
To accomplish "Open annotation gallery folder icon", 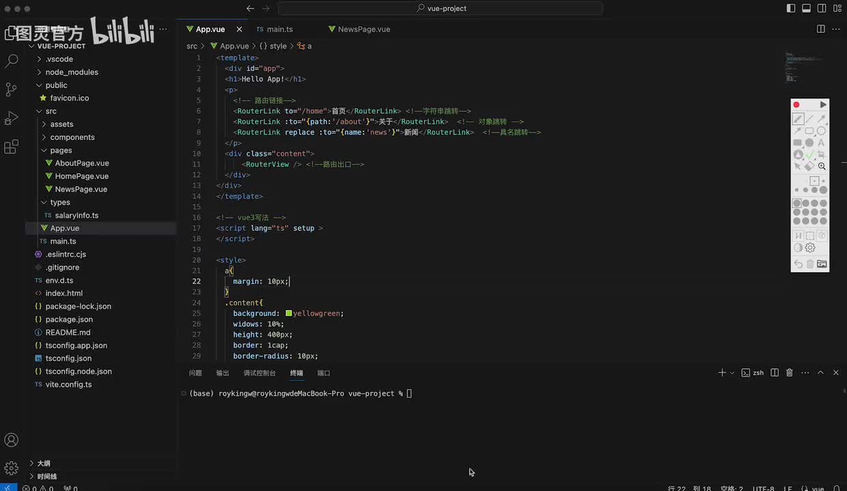I will click(822, 264).
